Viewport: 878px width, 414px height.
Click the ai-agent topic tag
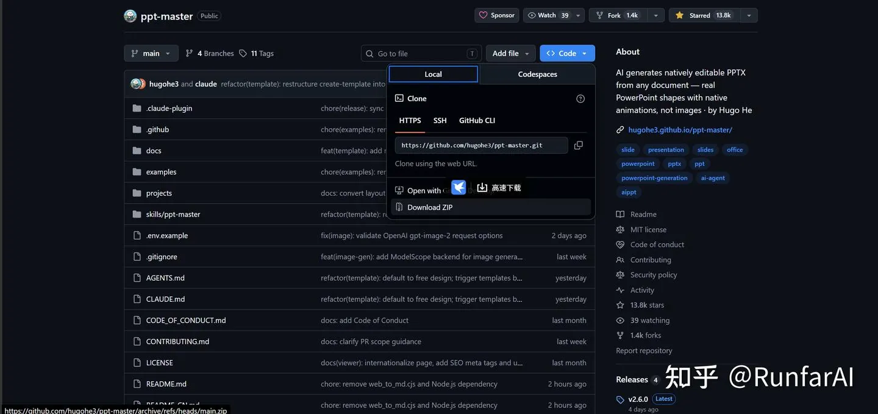713,178
